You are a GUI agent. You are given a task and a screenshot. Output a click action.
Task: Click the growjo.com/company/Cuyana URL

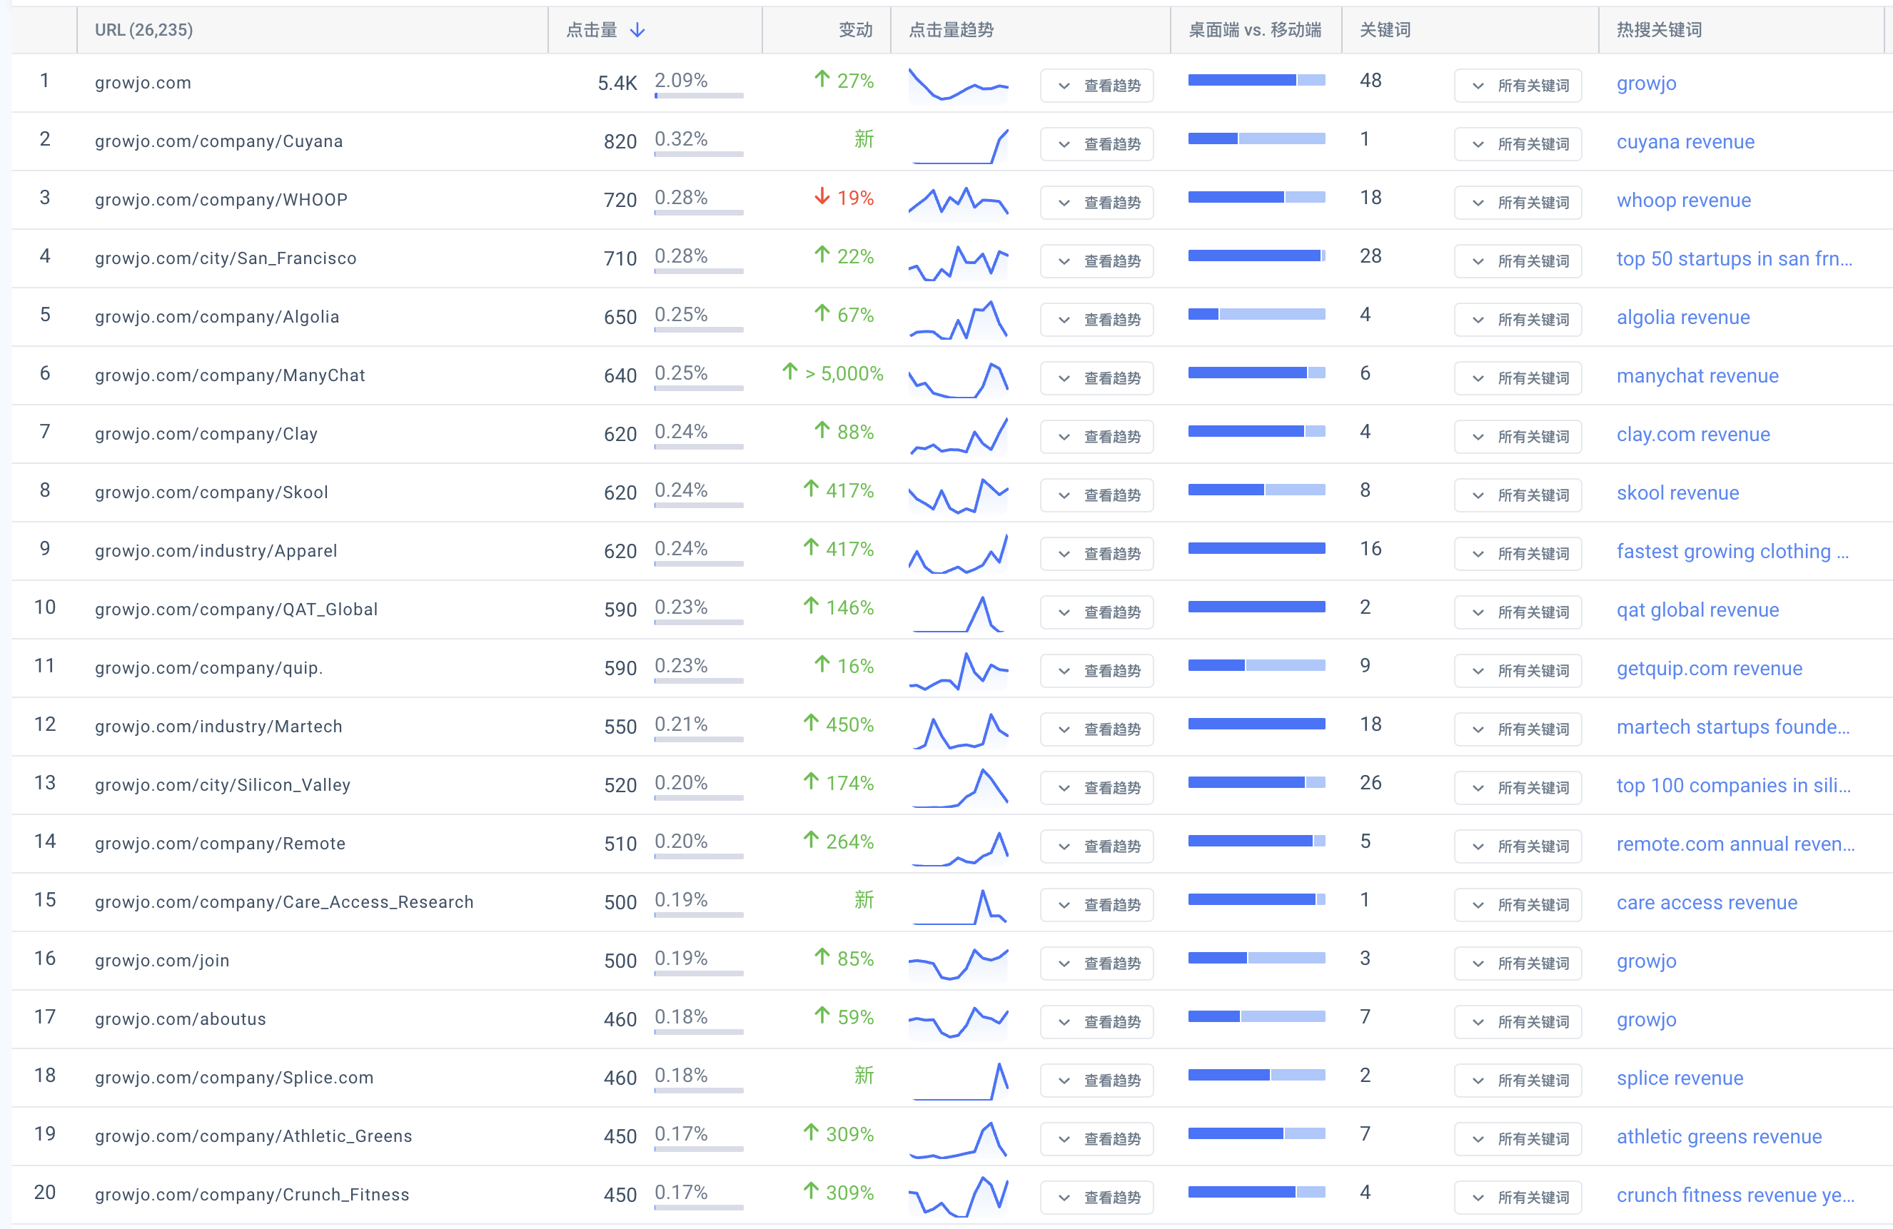[218, 141]
